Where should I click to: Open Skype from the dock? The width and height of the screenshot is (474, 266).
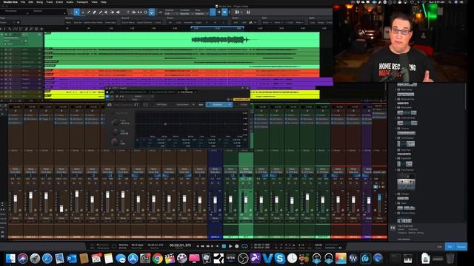[x=280, y=259]
